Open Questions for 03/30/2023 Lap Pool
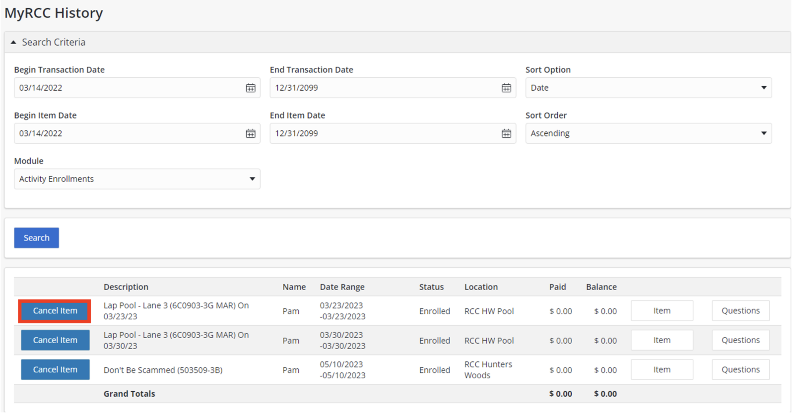Image resolution: width=794 pixels, height=413 pixels. (x=740, y=340)
